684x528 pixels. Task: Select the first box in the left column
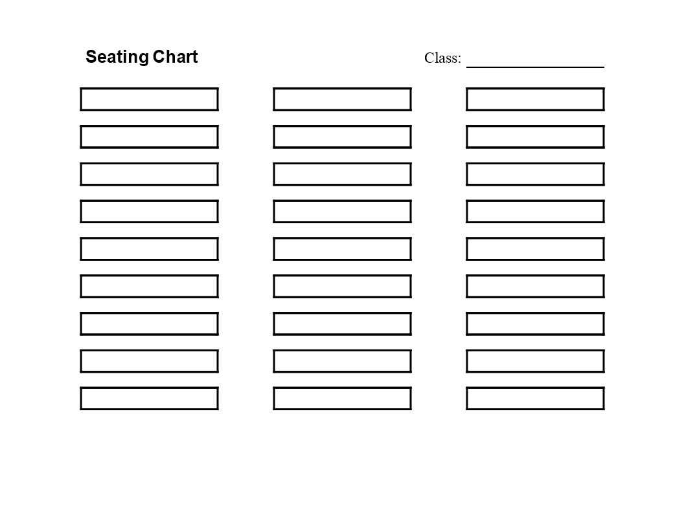[149, 100]
